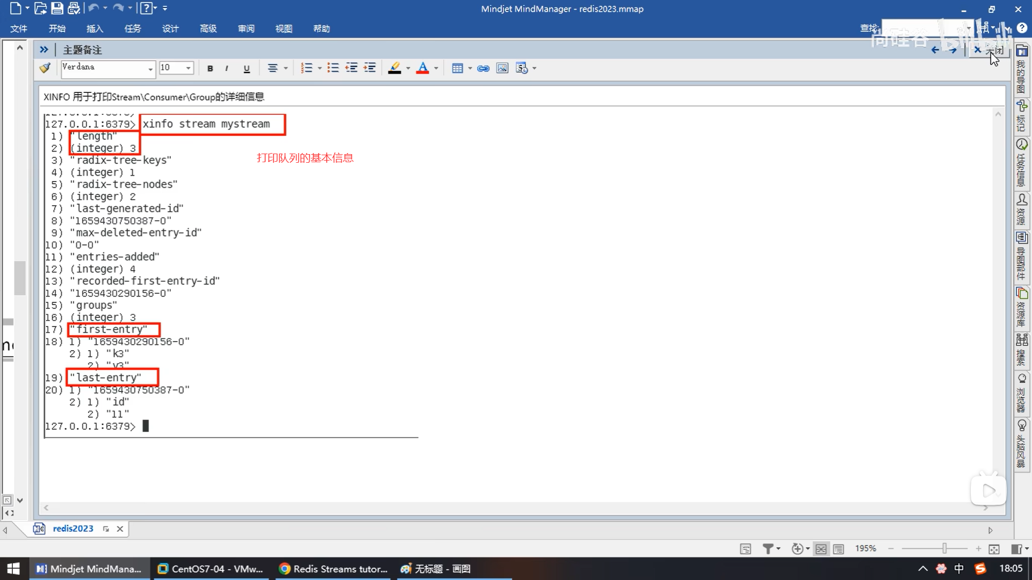Open the 插入 menu tab
Viewport: 1032px width, 580px height.
(95, 28)
